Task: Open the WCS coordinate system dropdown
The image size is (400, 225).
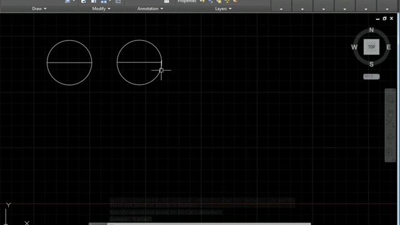Action: [371, 76]
